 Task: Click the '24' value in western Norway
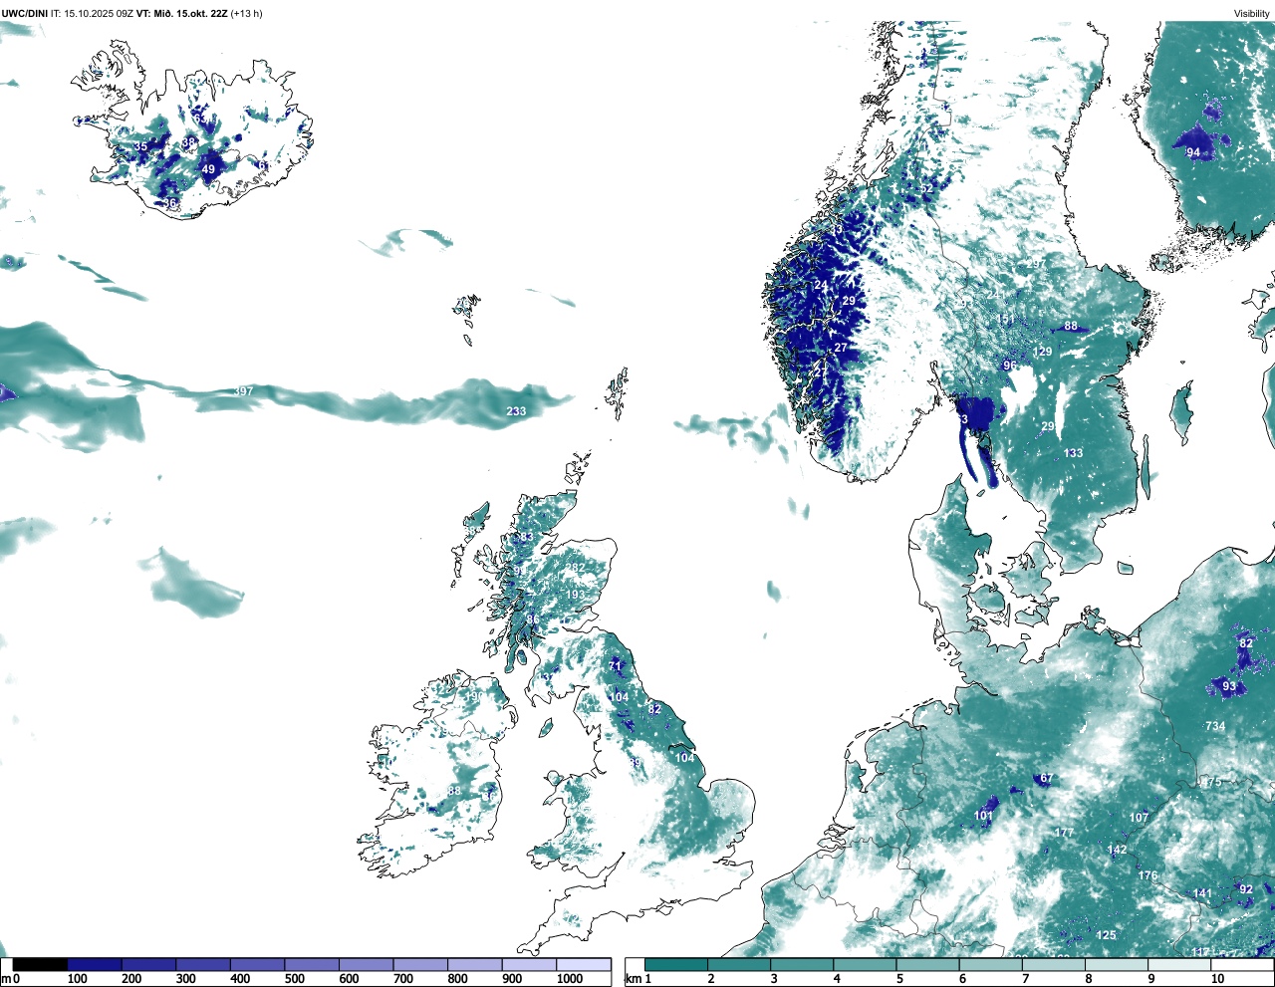(821, 285)
